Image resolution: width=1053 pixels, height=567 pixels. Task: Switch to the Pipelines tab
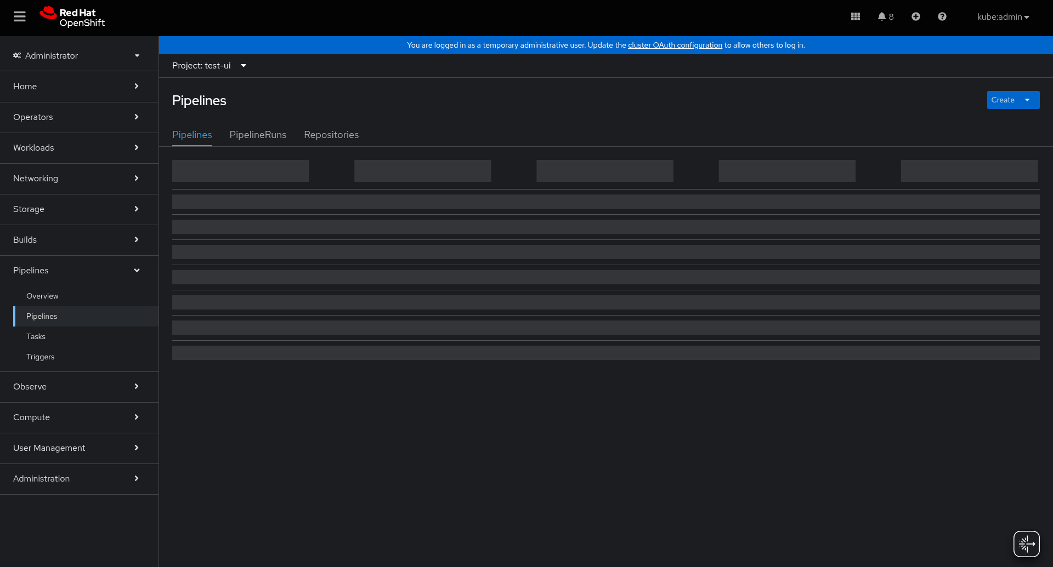point(192,135)
